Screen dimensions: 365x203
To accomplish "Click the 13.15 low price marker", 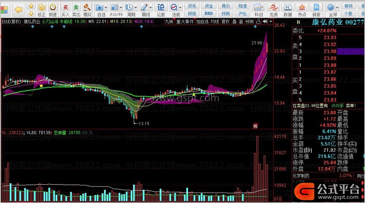I will point(144,123).
